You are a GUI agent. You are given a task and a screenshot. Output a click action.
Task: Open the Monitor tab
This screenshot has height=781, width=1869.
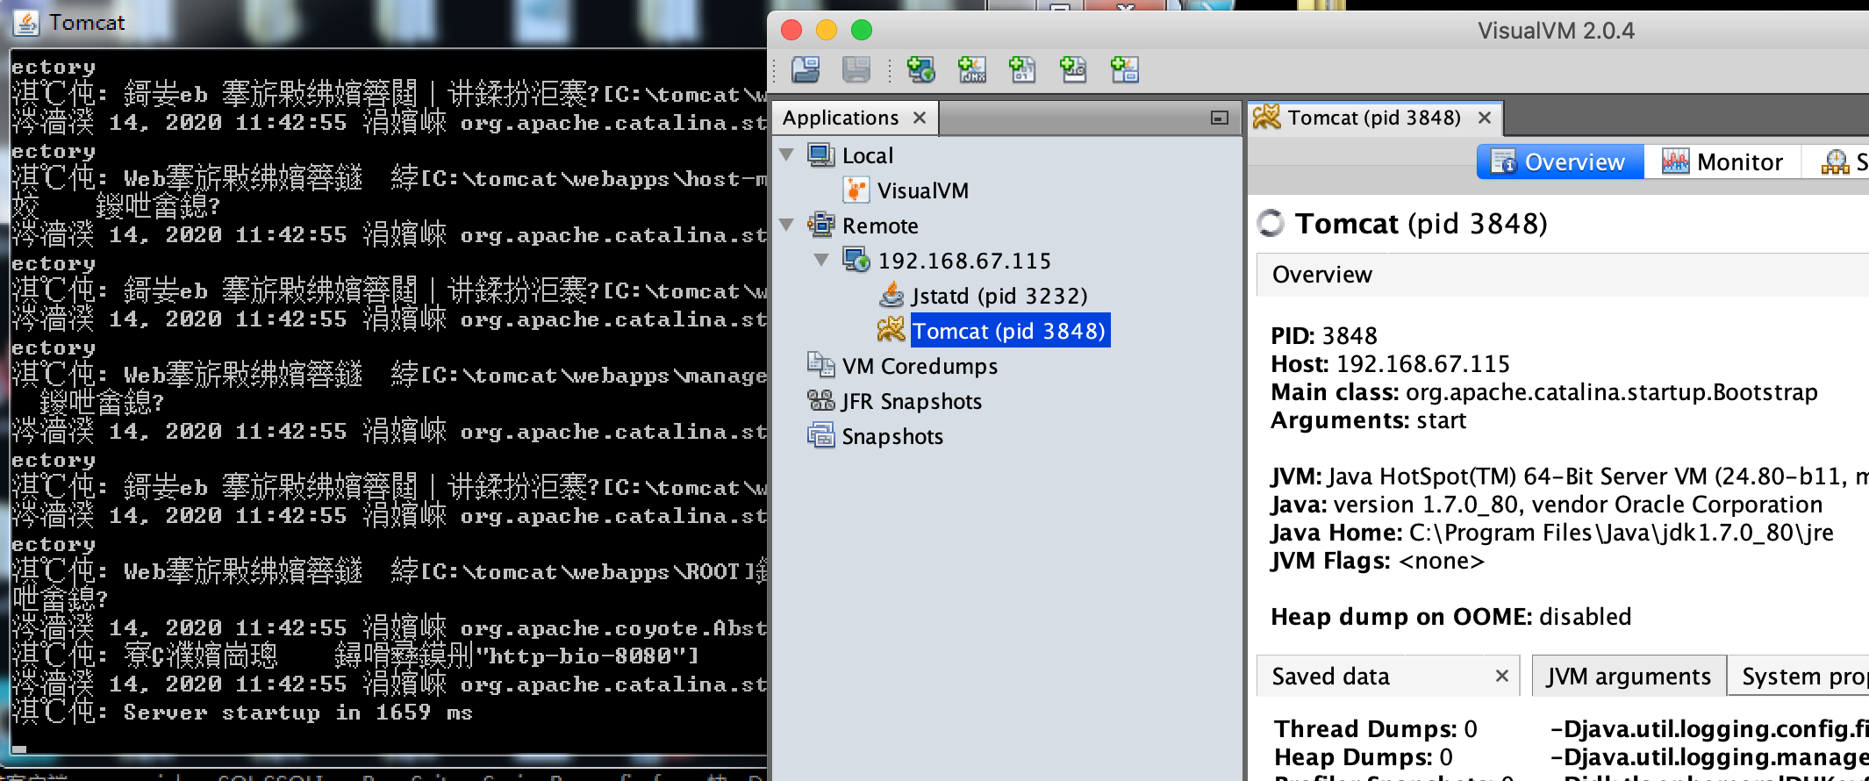click(x=1722, y=162)
